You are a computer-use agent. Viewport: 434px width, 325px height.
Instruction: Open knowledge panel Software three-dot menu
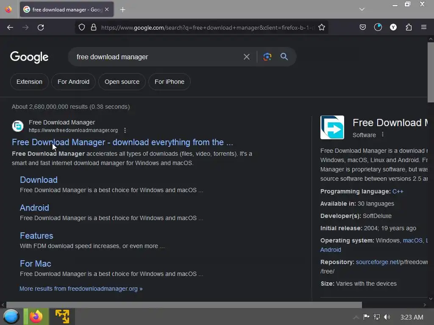tap(383, 135)
